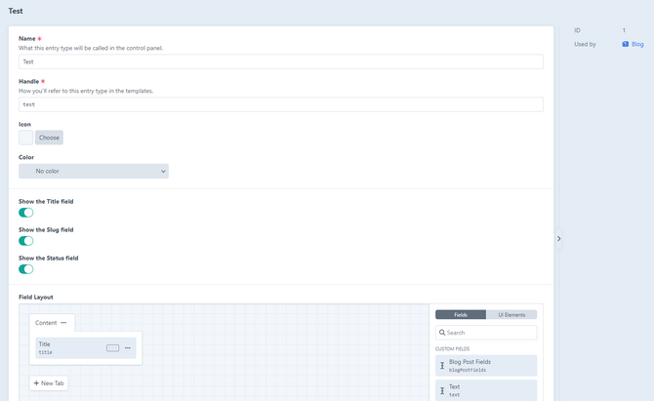Viewport: 654px width, 401px height.
Task: Open the Title field actions ellipsis
Action: coord(128,348)
